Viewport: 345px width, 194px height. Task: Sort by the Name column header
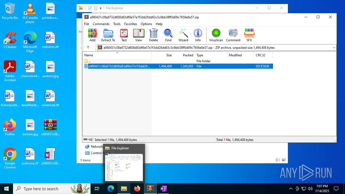coord(117,55)
